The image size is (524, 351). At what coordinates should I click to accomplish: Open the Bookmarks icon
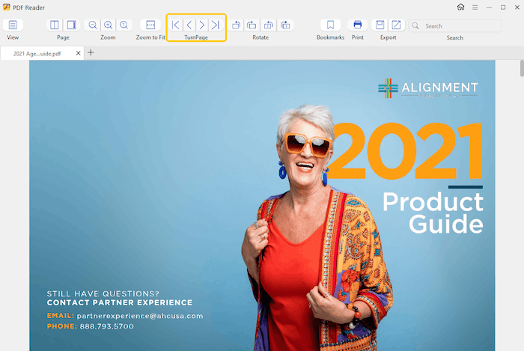[330, 25]
